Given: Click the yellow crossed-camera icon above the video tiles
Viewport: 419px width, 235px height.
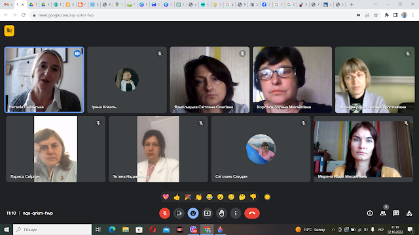Looking at the screenshot, I should pos(9,31).
